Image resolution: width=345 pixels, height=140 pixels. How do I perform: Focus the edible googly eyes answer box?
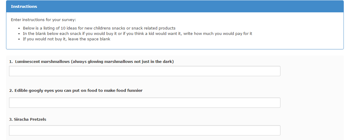[144, 103]
